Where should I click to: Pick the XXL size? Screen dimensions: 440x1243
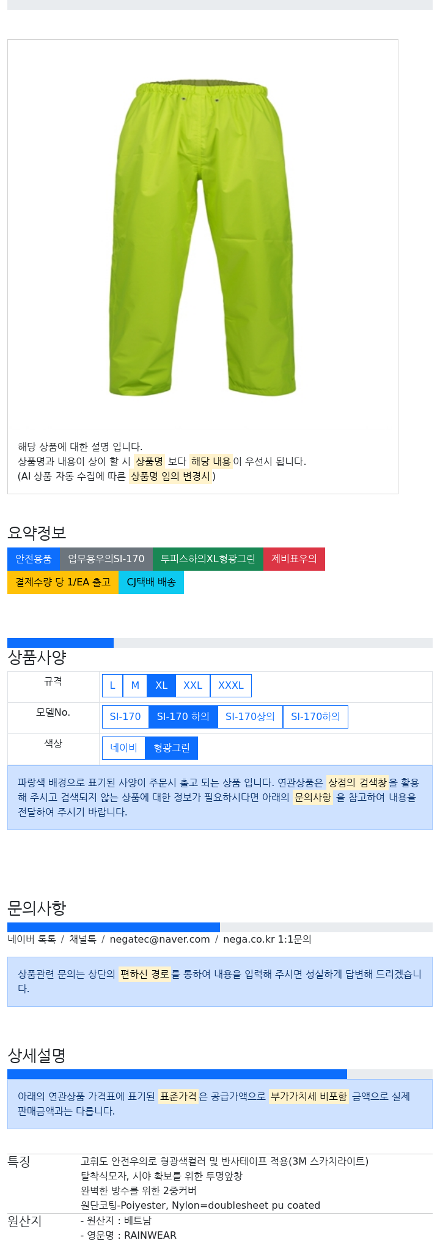[x=193, y=686]
